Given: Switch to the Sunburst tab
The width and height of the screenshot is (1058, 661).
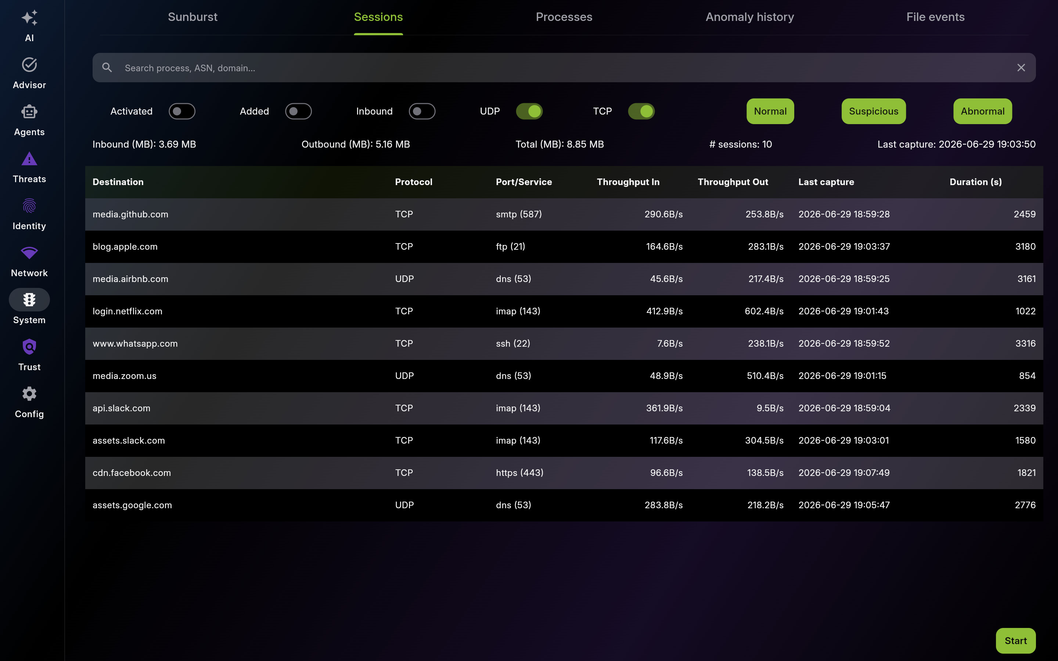Looking at the screenshot, I should click(x=192, y=17).
